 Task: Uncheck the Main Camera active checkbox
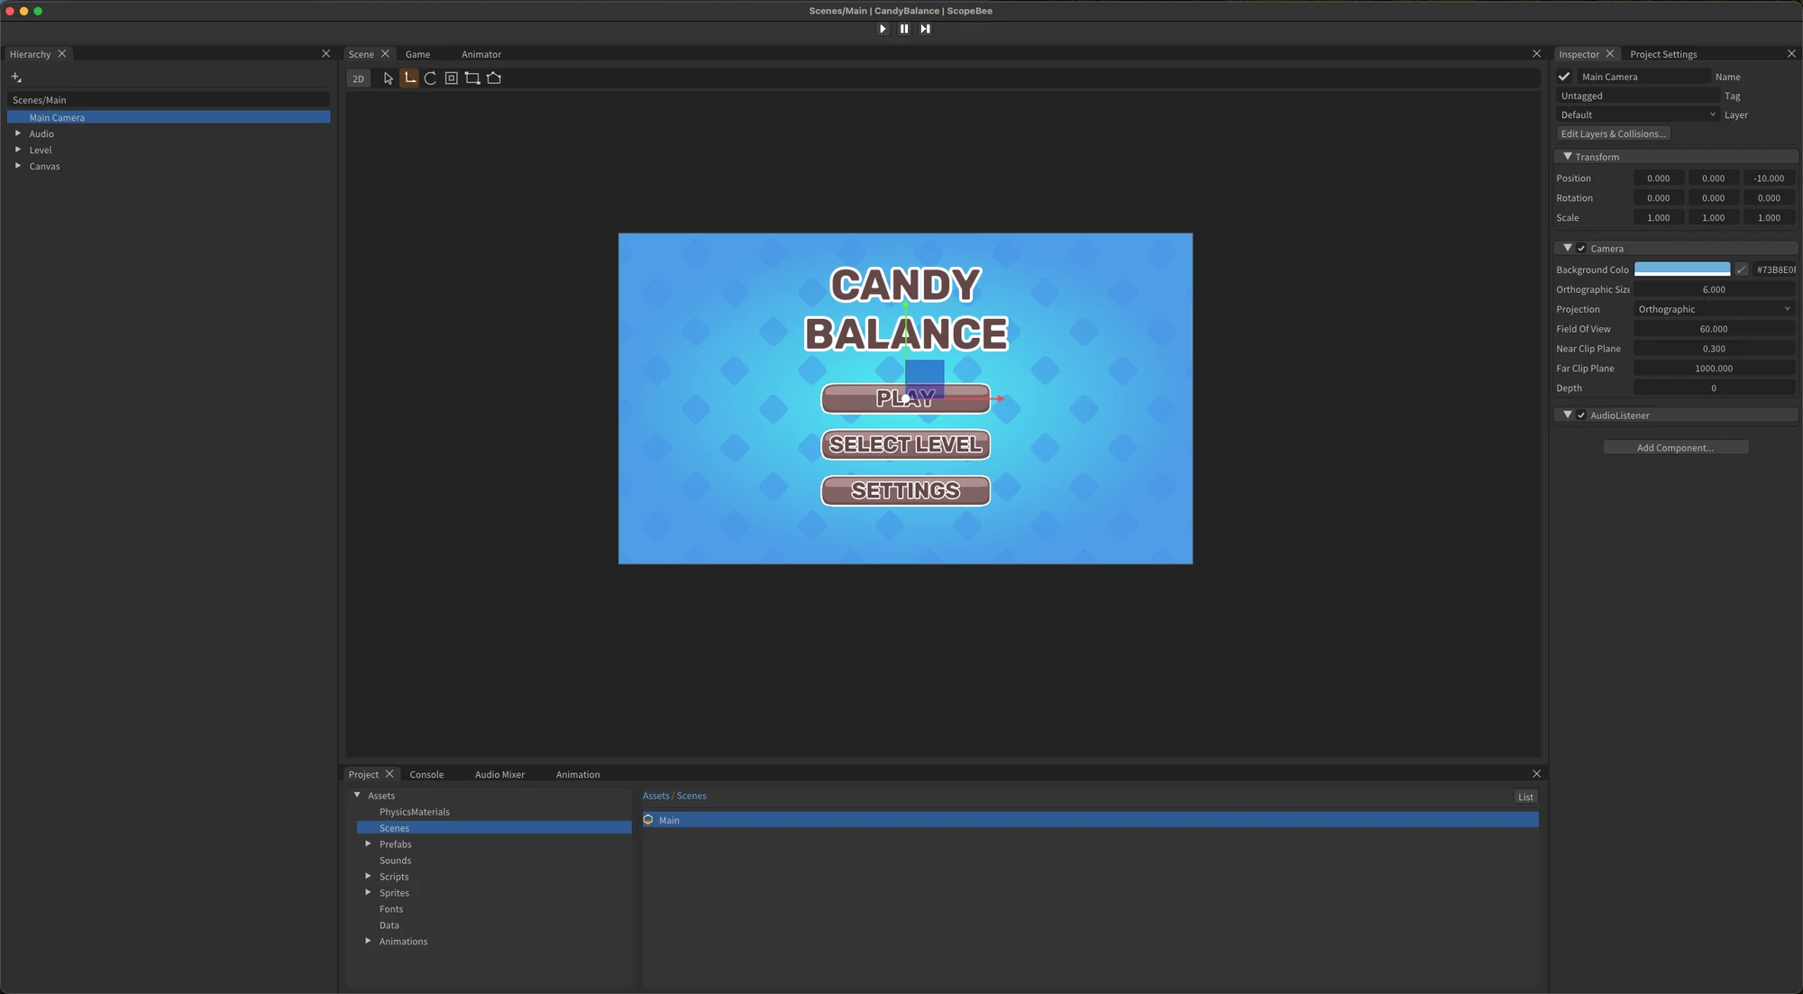click(1564, 77)
